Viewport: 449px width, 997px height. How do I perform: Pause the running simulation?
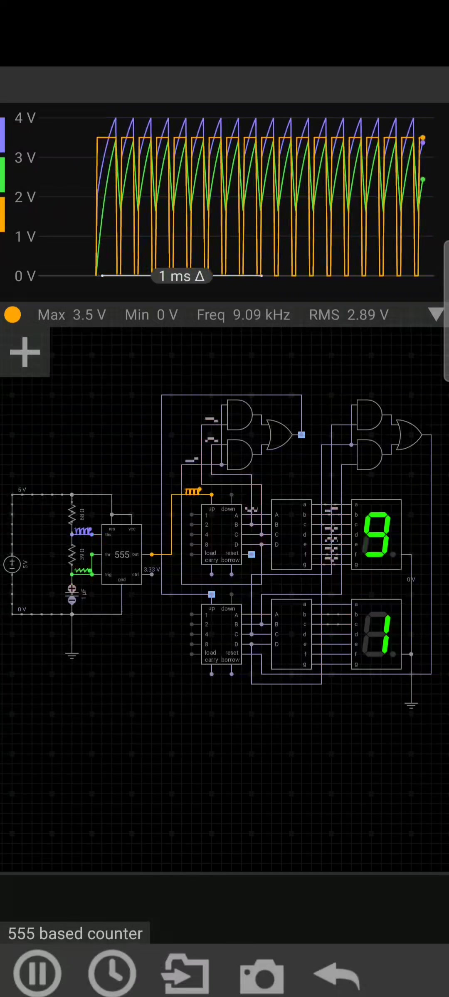(x=37, y=973)
